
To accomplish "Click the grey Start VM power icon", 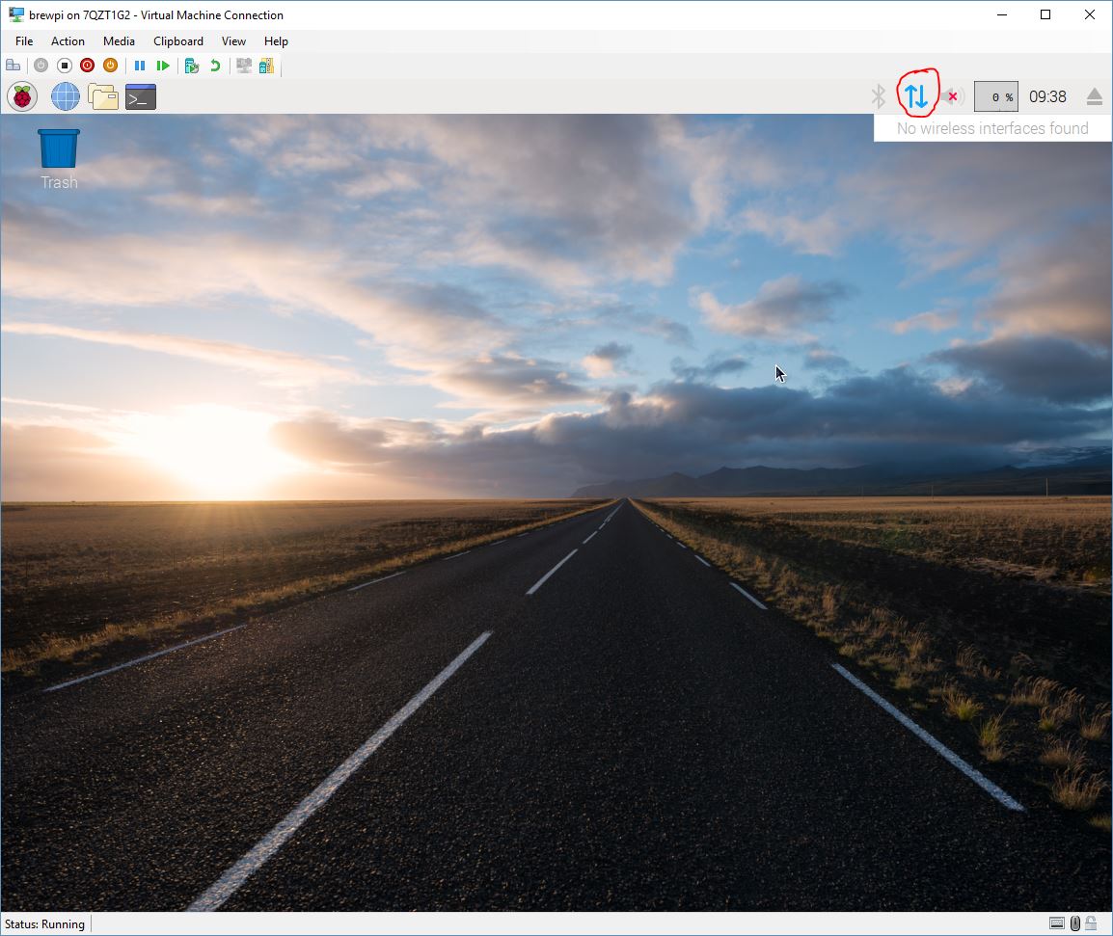I will pos(41,66).
